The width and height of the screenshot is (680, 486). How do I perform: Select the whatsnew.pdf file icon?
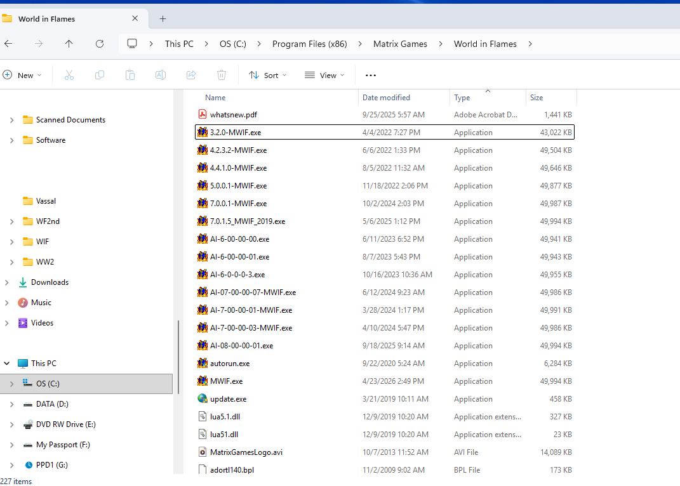pos(202,114)
